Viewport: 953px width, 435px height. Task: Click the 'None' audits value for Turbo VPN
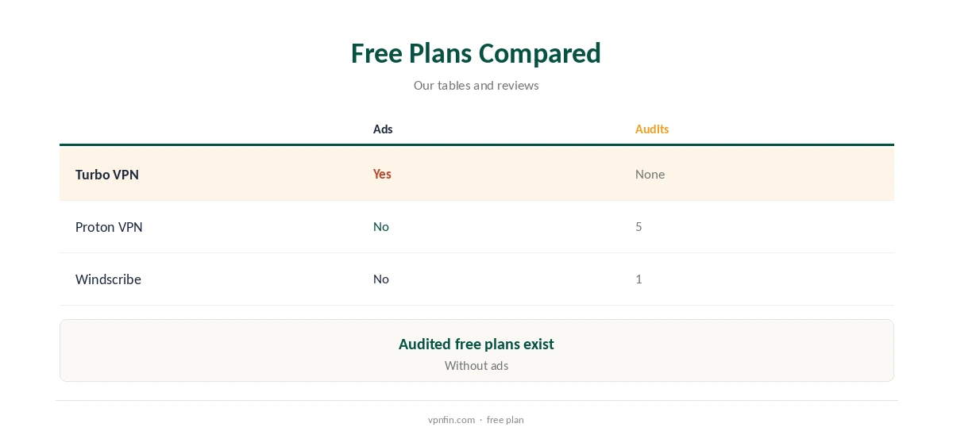[x=650, y=174]
